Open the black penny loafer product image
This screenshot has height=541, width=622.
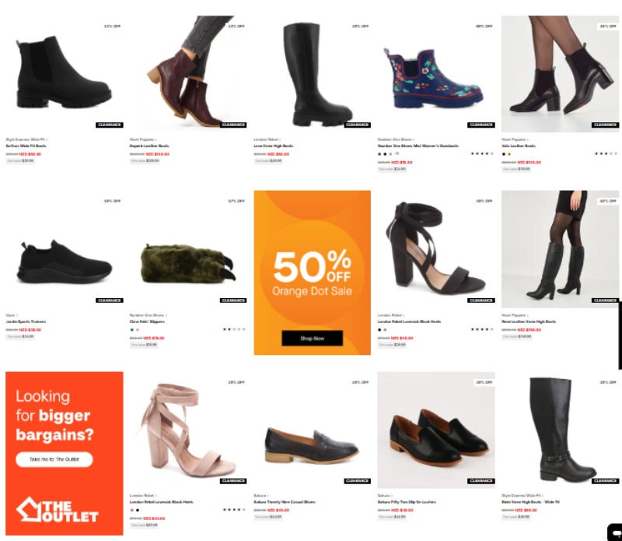[313, 430]
